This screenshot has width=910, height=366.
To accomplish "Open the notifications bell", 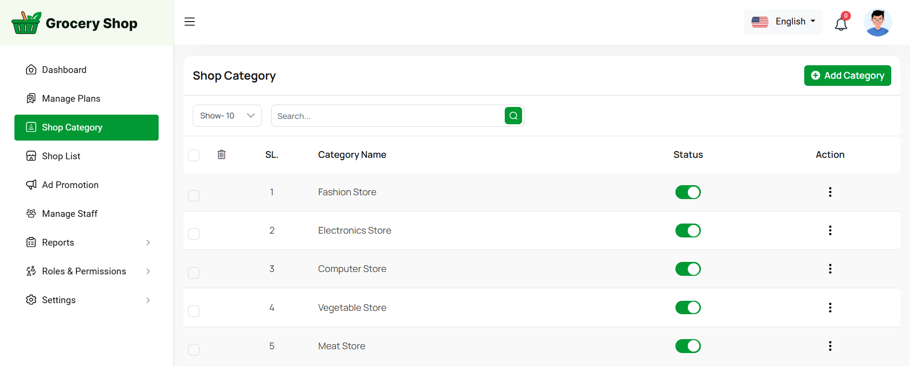I will (x=841, y=24).
